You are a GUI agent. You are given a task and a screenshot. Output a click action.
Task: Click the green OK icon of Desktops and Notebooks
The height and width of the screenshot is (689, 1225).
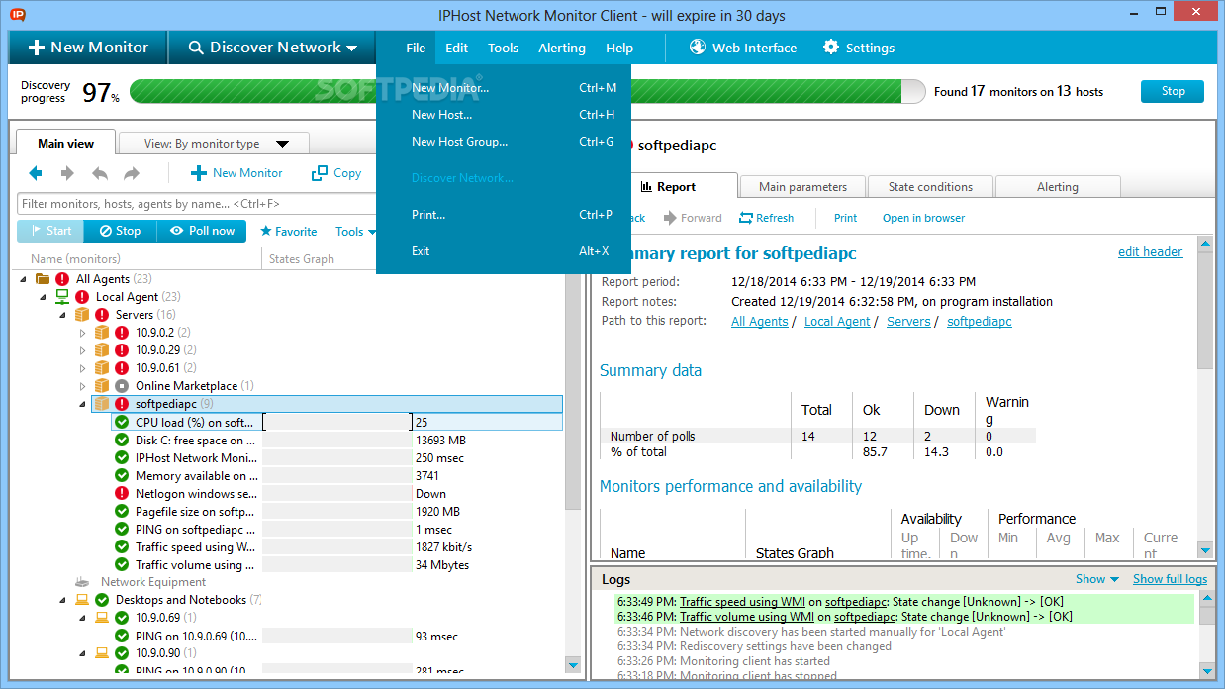102,600
